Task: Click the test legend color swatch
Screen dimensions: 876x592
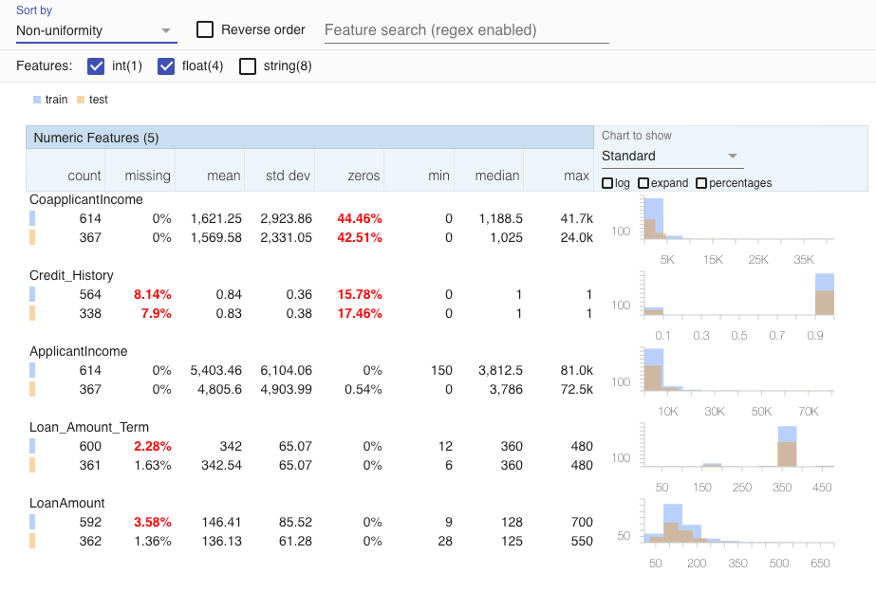Action: [81, 100]
